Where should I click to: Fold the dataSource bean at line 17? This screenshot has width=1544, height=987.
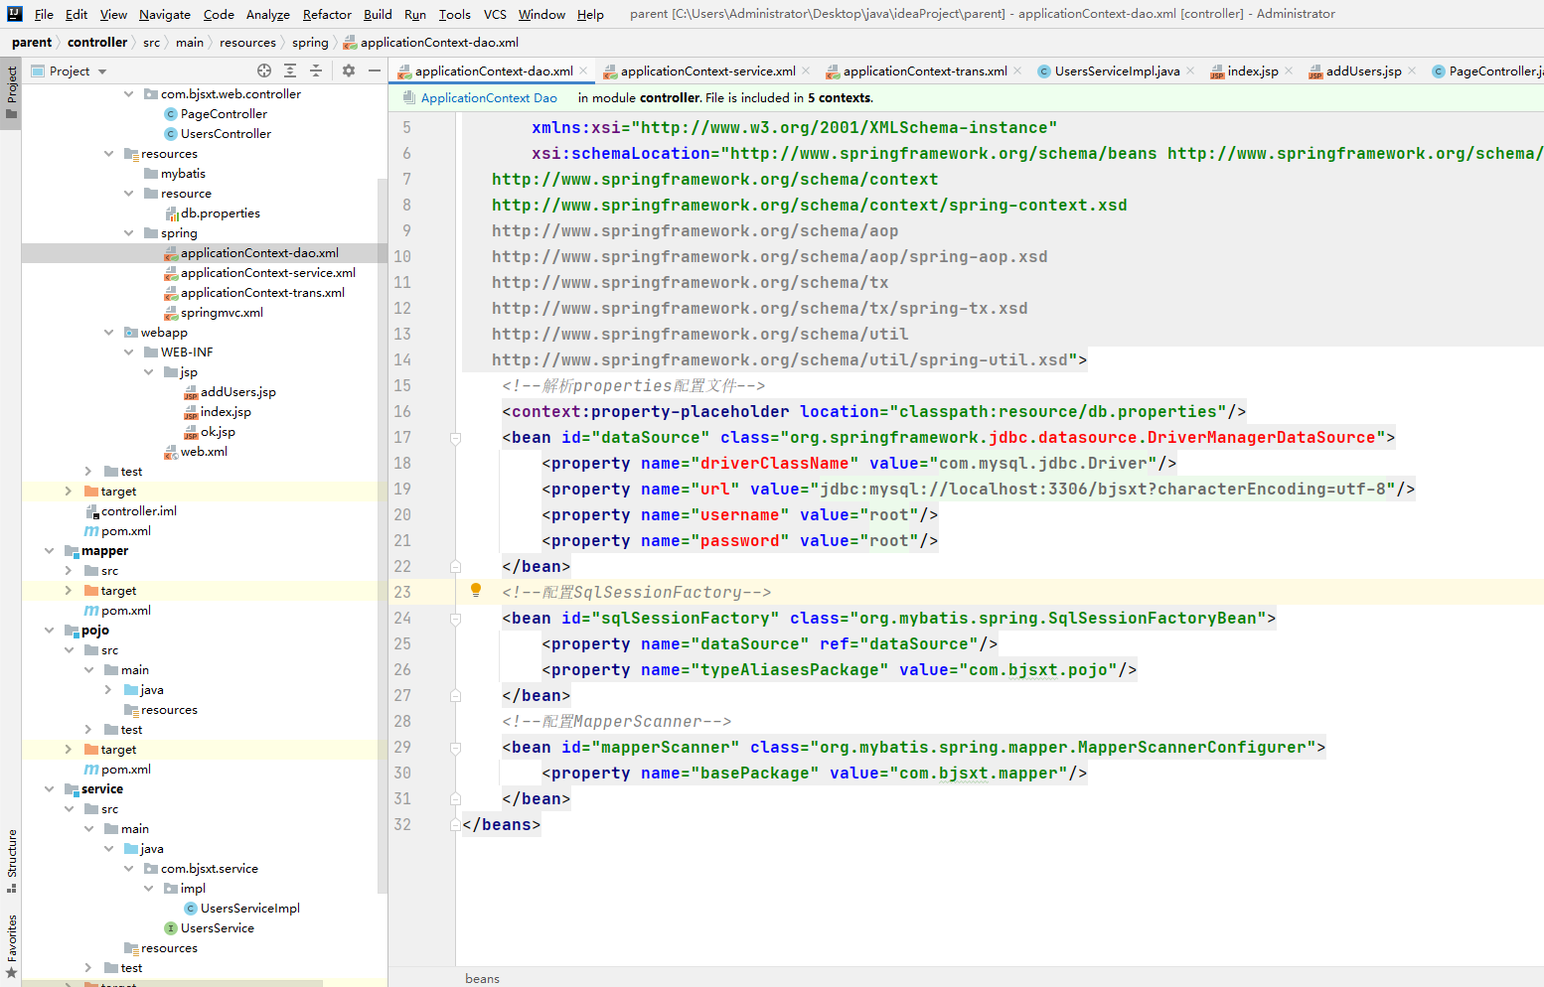click(x=455, y=438)
